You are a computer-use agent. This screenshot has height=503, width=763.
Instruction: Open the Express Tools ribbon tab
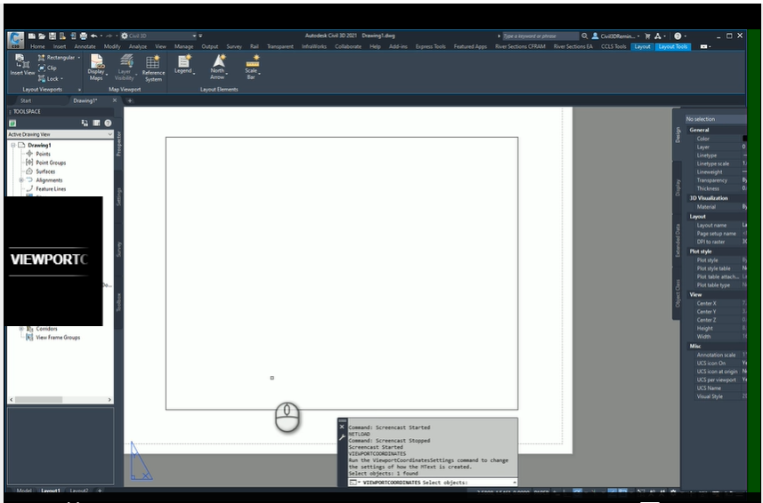[430, 46]
